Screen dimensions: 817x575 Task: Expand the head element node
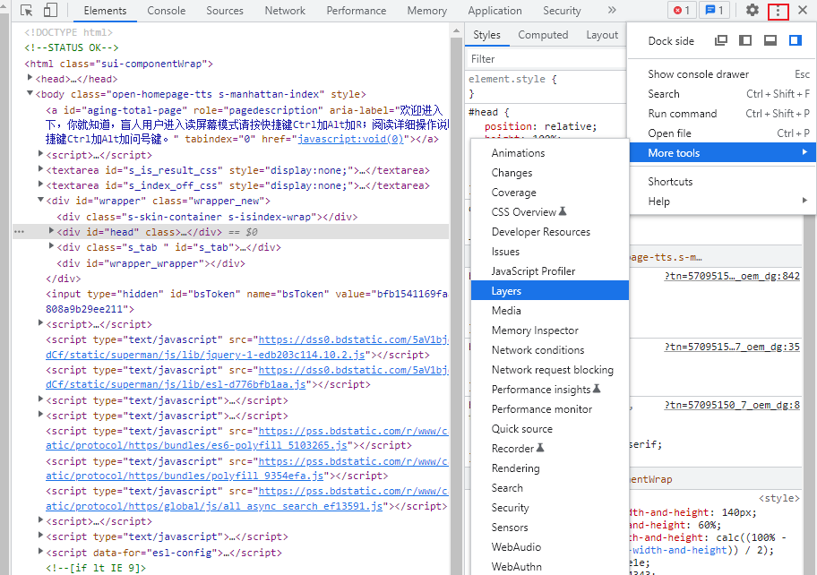[x=30, y=78]
